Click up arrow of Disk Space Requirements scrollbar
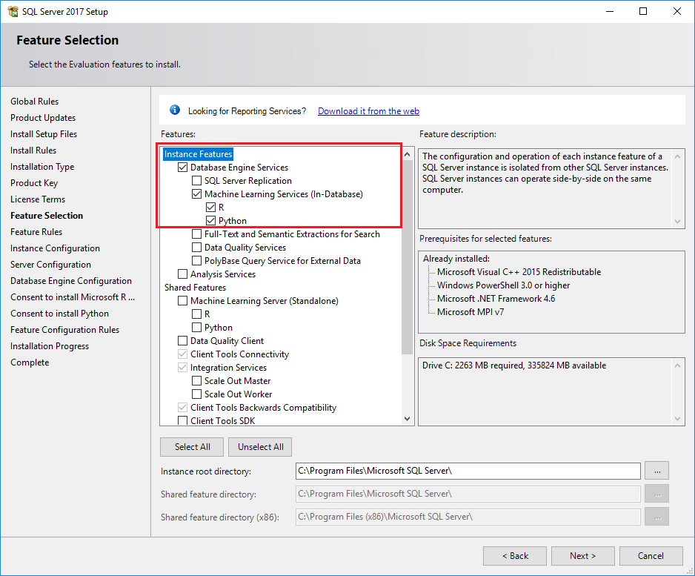This screenshot has height=576, width=695. [x=677, y=365]
